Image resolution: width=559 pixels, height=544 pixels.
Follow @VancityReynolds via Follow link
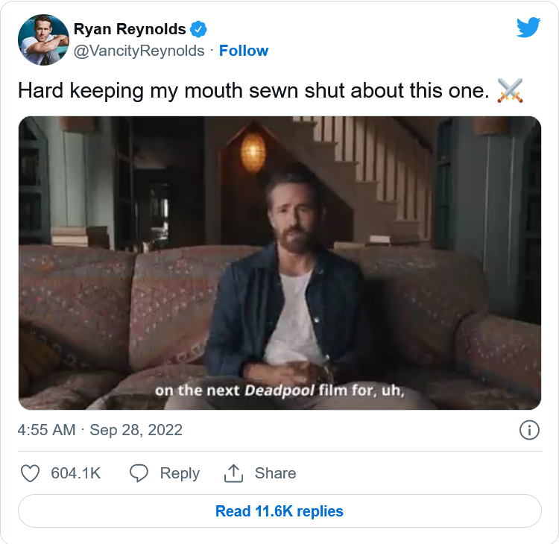(244, 51)
